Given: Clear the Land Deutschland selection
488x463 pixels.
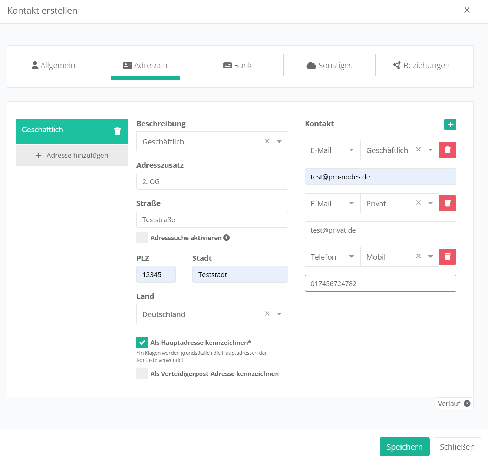Looking at the screenshot, I should pyautogui.click(x=267, y=314).
